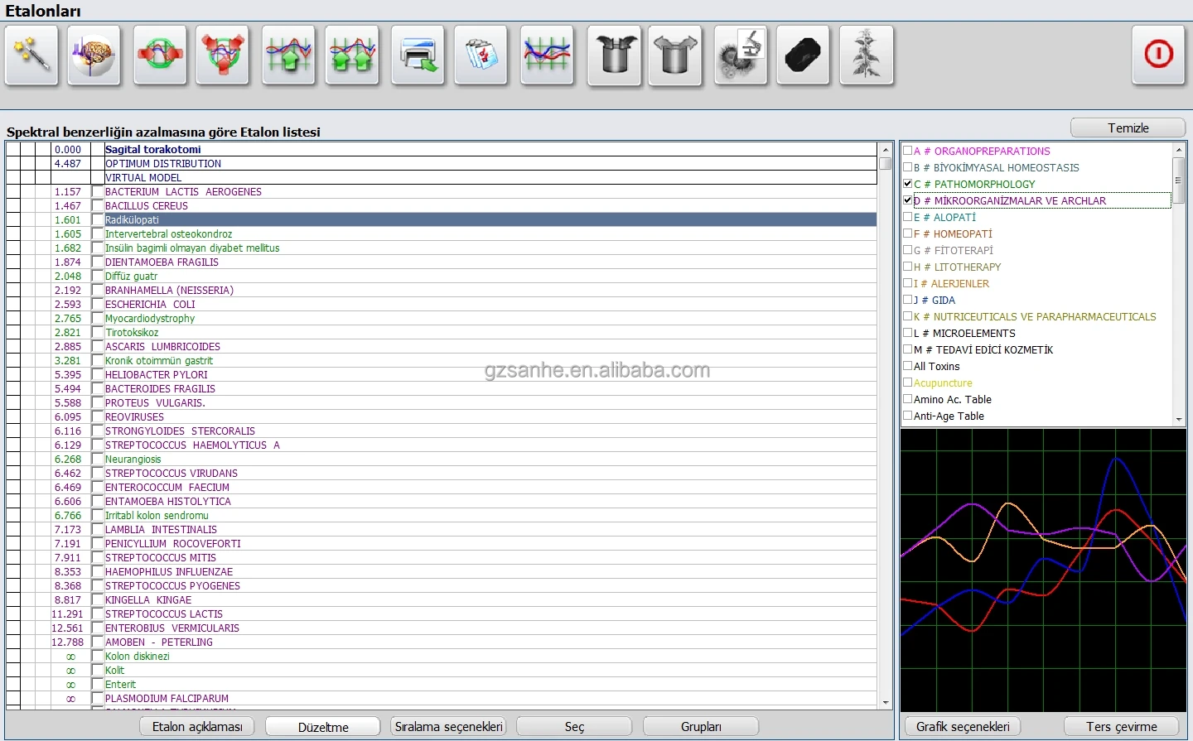Check the All Toxins group checkbox
This screenshot has width=1193, height=741.
coord(908,366)
